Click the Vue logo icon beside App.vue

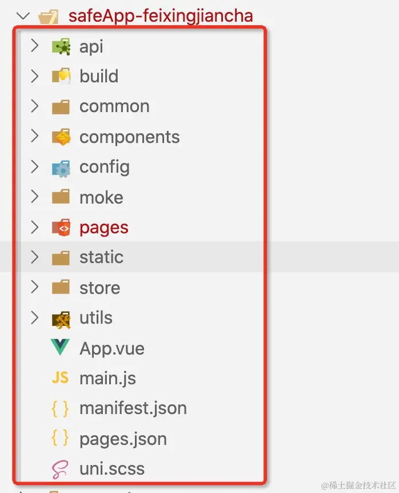60,347
